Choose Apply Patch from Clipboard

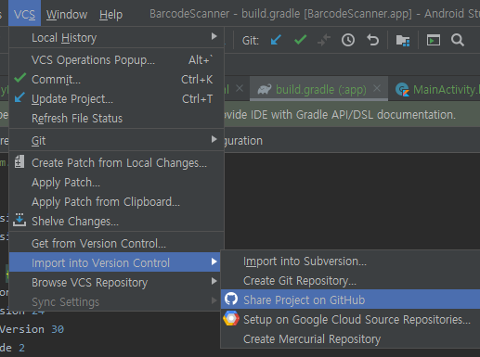[x=116, y=202]
